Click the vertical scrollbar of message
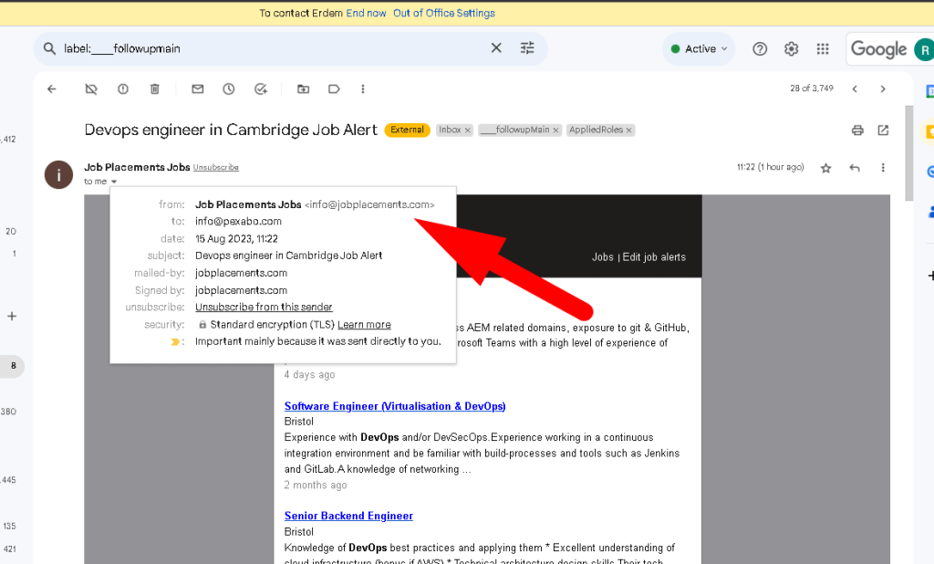The width and height of the screenshot is (934, 564). click(x=909, y=153)
